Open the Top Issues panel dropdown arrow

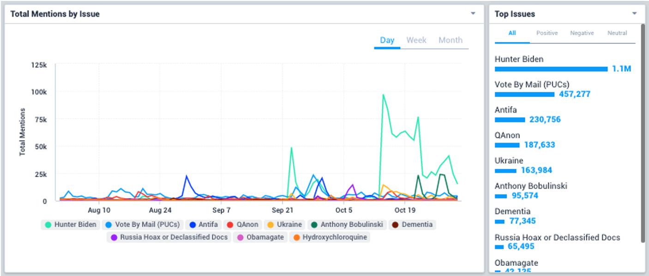pyautogui.click(x=634, y=14)
